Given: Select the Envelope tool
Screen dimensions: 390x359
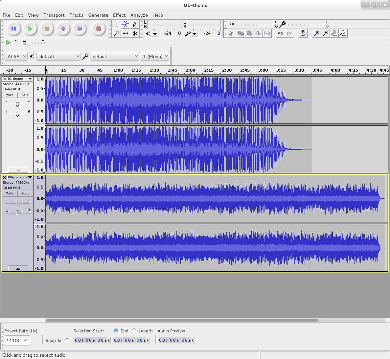Looking at the screenshot, I should click(x=126, y=24).
